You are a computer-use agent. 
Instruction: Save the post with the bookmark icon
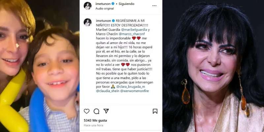tap(155, 111)
